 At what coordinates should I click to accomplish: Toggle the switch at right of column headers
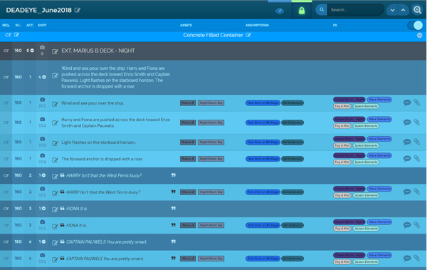[415, 26]
